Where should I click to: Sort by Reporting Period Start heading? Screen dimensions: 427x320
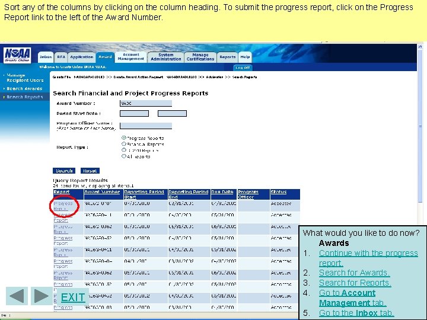[144, 194]
